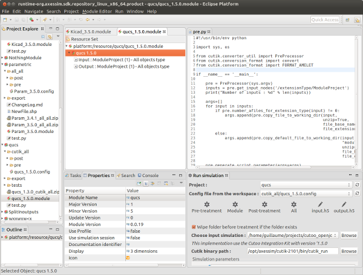Open the File menu
Image resolution: width=363 pixels, height=275 pixels.
5,11
